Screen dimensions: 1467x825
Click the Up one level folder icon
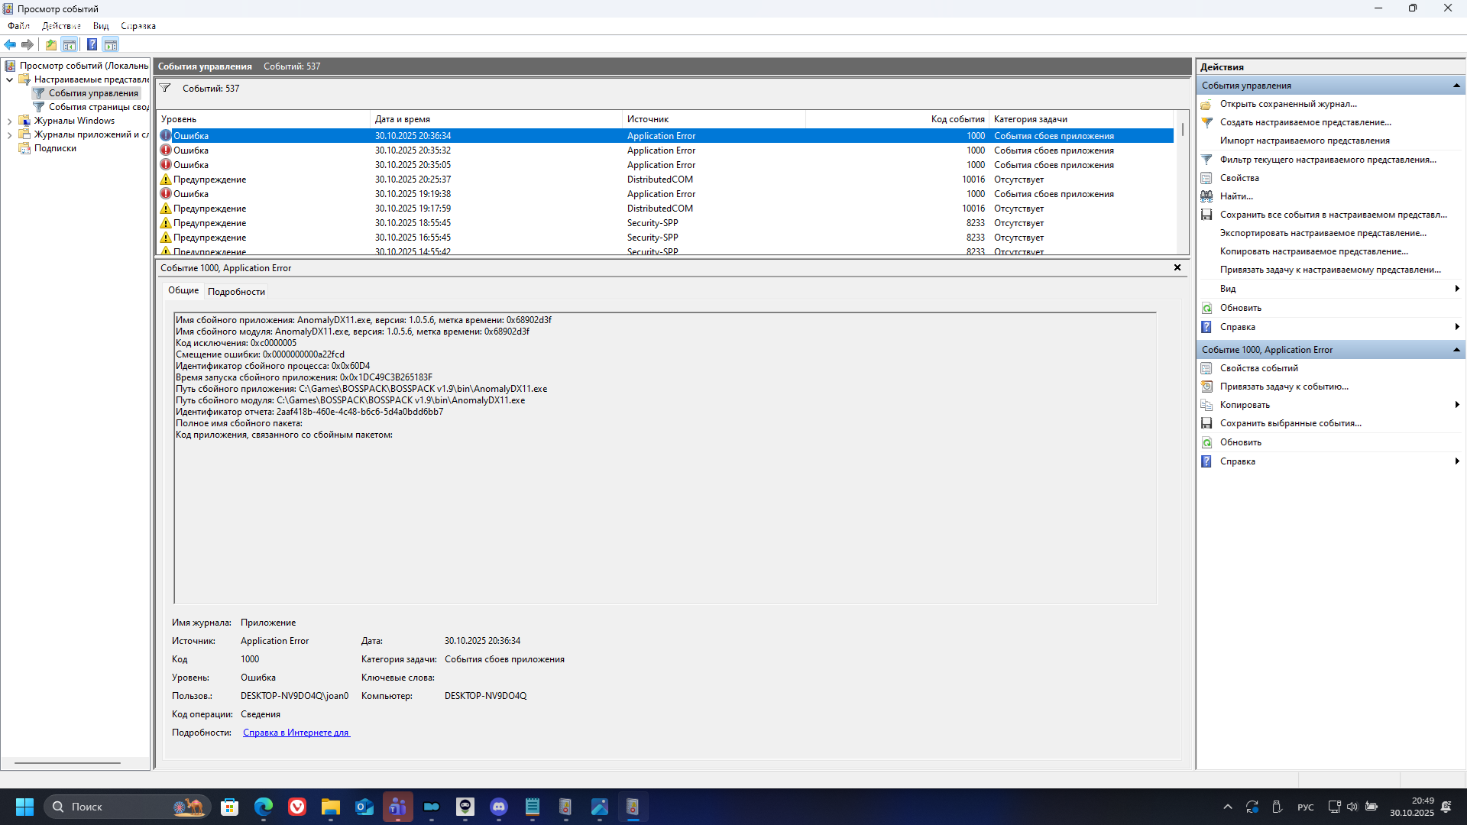pos(50,44)
